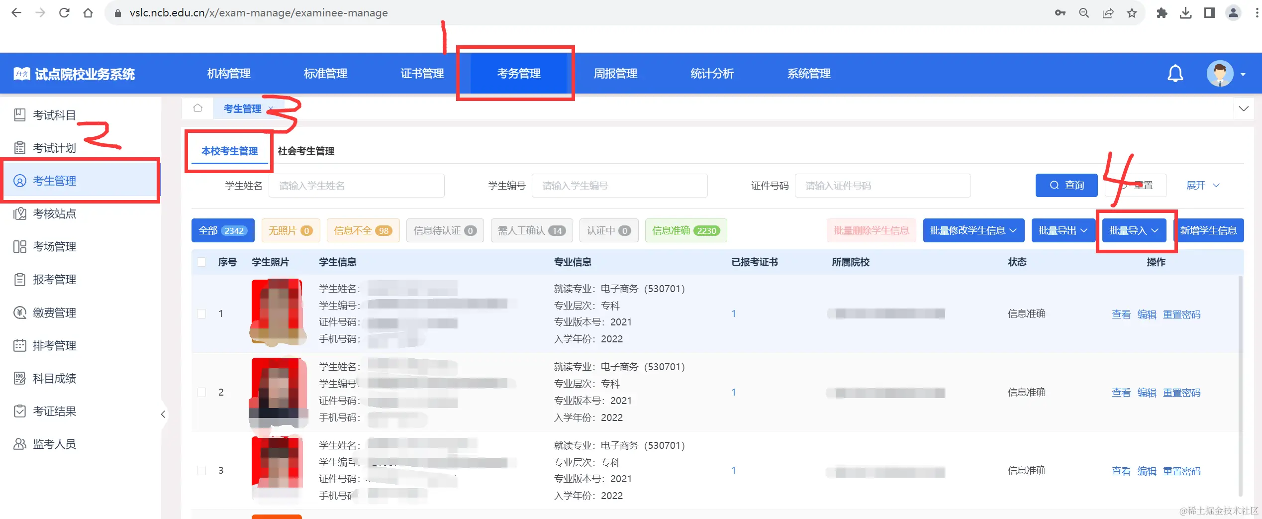This screenshot has width=1262, height=519.
Task: Open the browser extensions puzzle icon
Action: pyautogui.click(x=1162, y=13)
